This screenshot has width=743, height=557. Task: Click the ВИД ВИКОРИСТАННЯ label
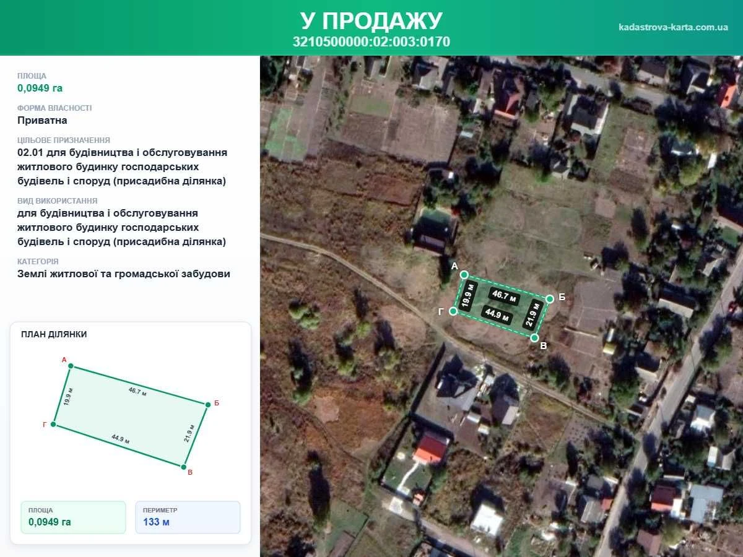coord(58,201)
